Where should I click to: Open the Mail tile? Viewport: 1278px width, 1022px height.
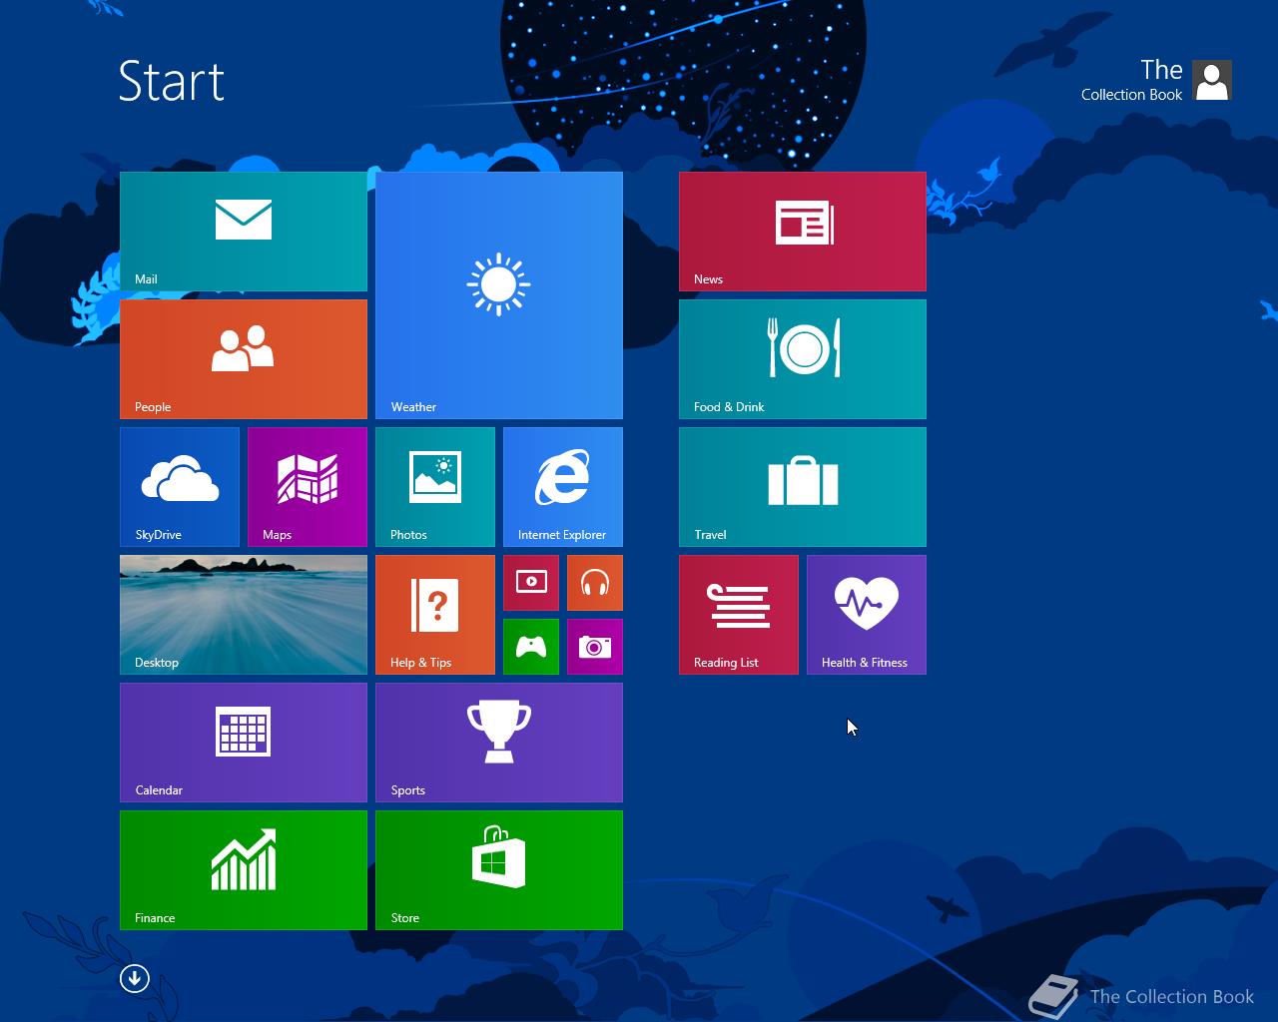pyautogui.click(x=244, y=232)
